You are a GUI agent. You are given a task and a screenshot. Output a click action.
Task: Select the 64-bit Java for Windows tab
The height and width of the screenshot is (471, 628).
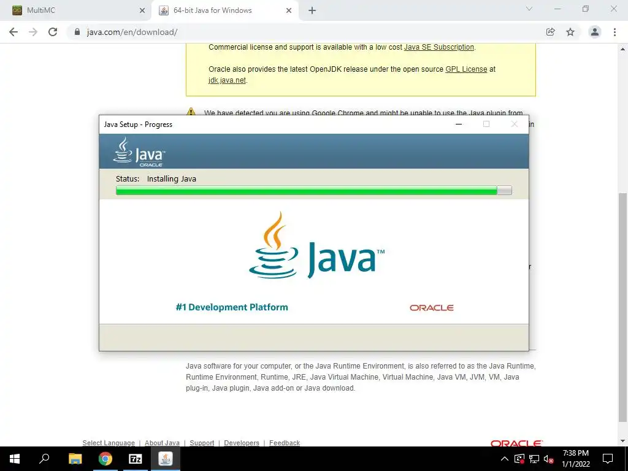point(224,10)
